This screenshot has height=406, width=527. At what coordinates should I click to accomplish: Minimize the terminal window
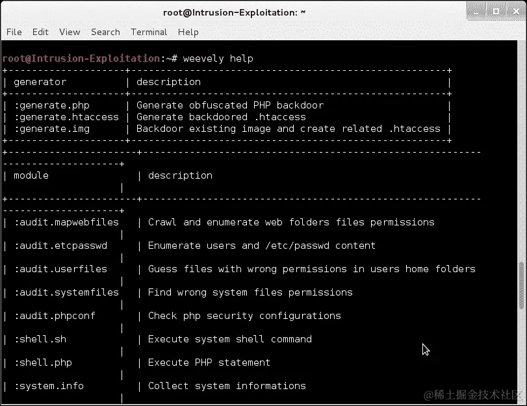(476, 12)
